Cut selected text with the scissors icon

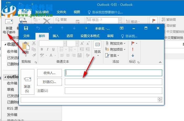tap(34, 43)
